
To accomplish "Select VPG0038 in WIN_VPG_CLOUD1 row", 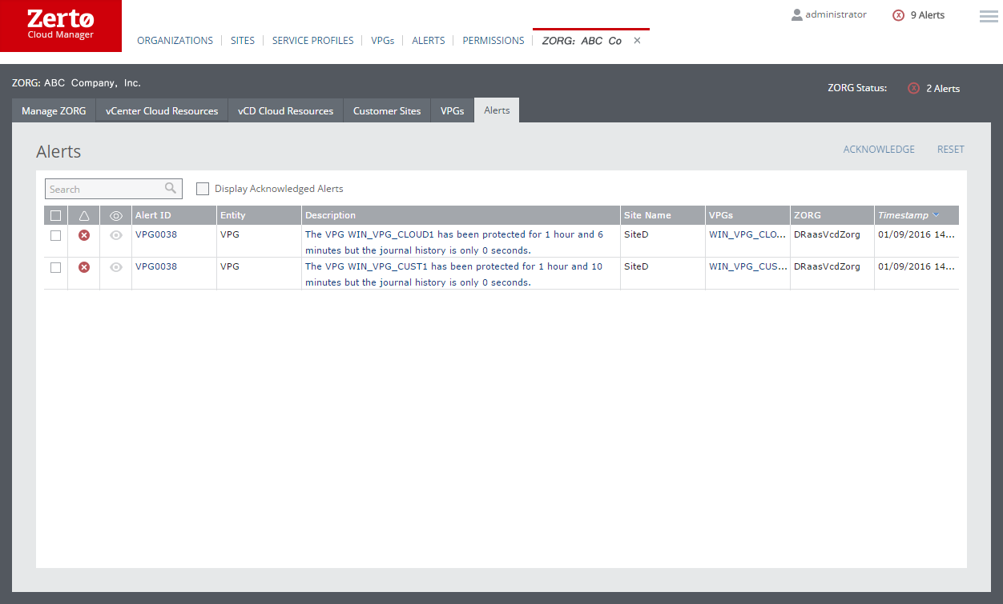I will (x=156, y=235).
